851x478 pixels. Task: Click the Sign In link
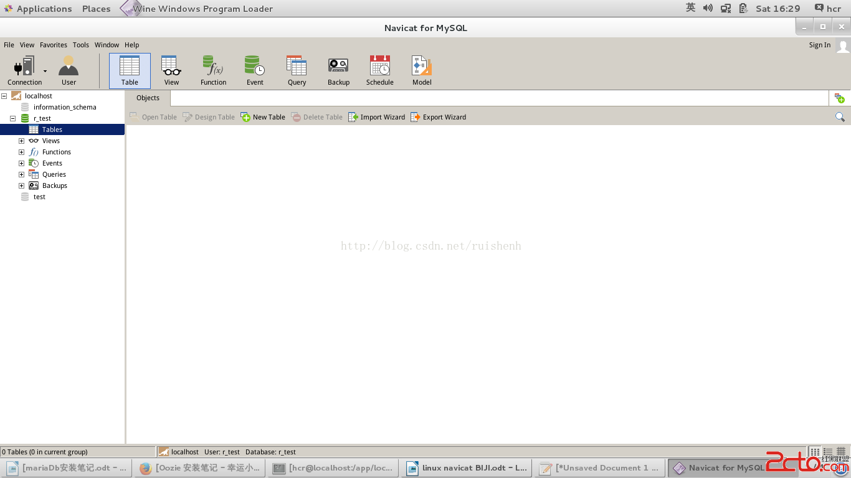820,45
